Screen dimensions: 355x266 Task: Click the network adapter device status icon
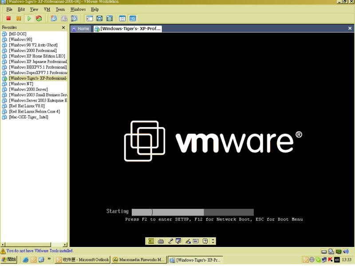(x=339, y=251)
